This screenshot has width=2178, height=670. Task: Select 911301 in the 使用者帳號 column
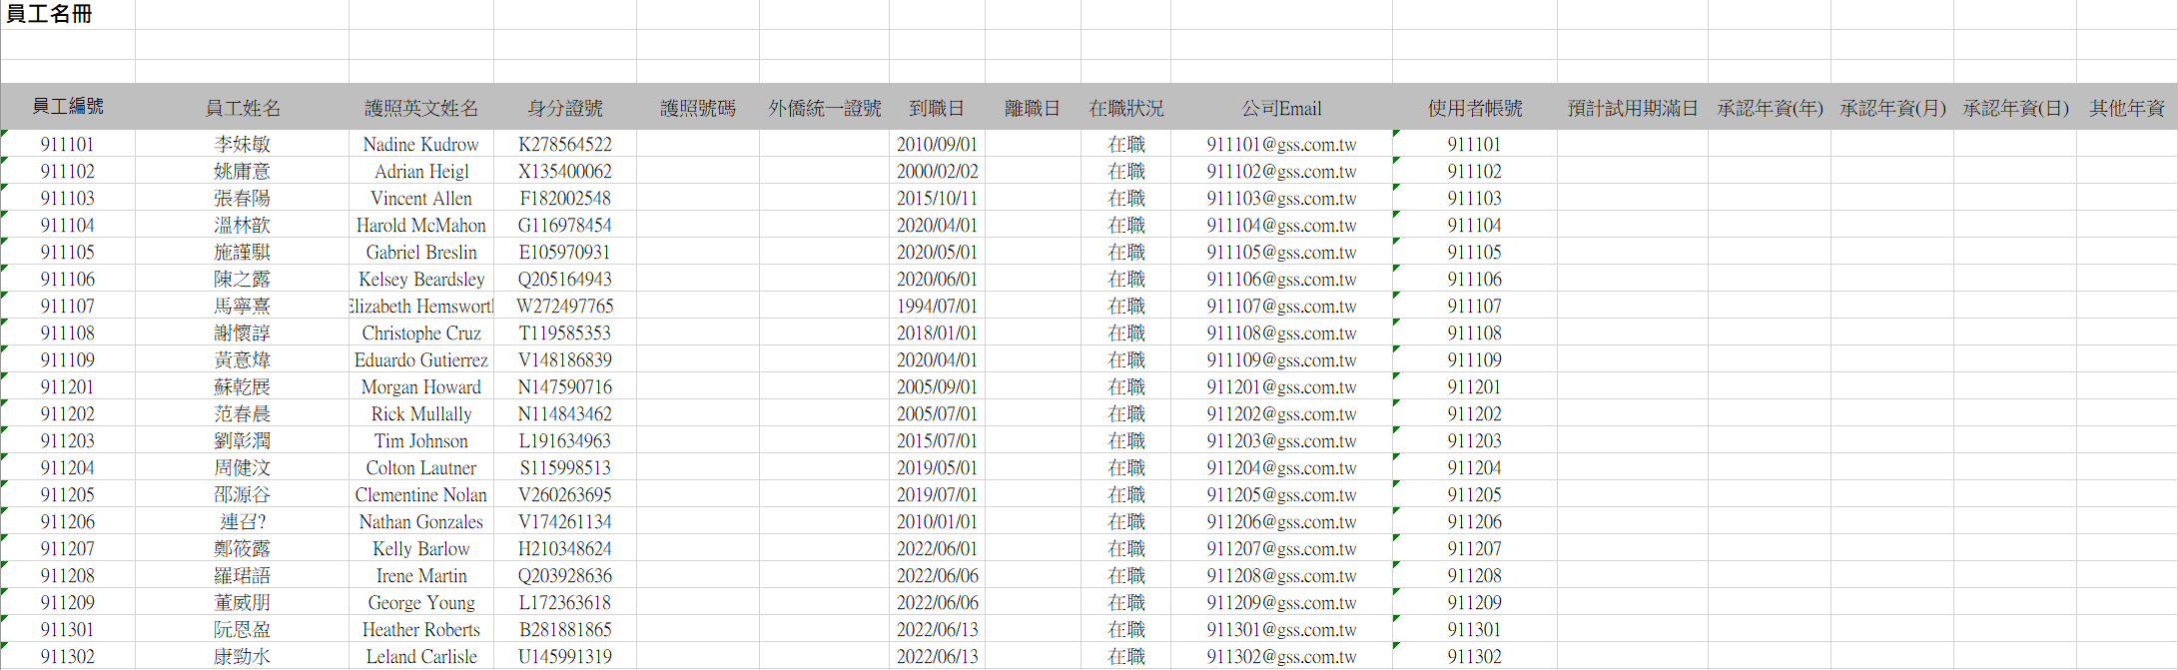click(x=1474, y=630)
